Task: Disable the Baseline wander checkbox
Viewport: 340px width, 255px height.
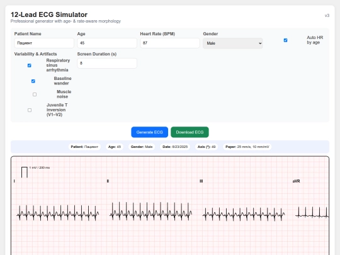Action: pyautogui.click(x=33, y=81)
